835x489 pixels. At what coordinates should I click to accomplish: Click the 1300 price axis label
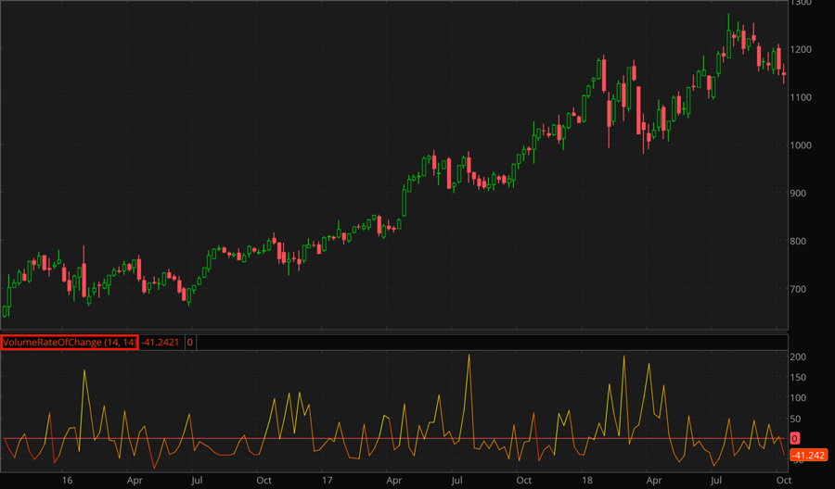tap(801, 4)
